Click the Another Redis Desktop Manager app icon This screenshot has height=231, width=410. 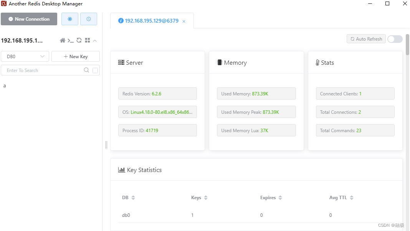[4, 4]
